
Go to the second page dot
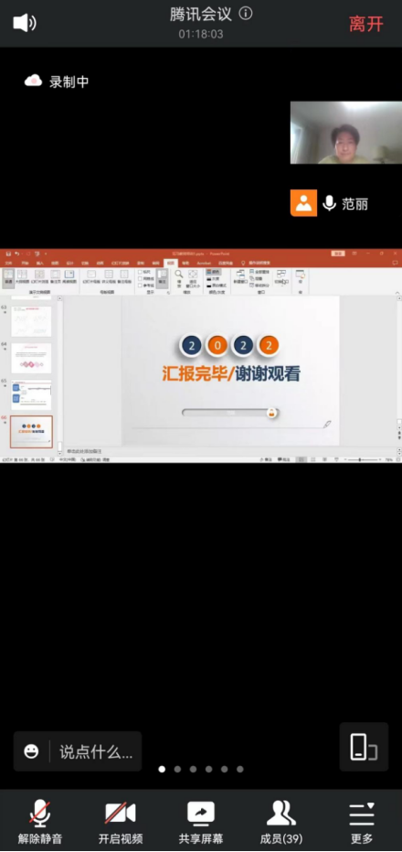177,769
